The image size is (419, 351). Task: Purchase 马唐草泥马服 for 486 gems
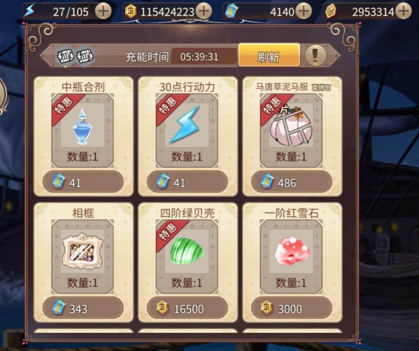point(291,182)
